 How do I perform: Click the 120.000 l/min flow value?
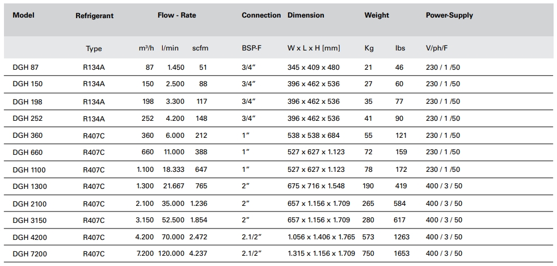coord(171,254)
